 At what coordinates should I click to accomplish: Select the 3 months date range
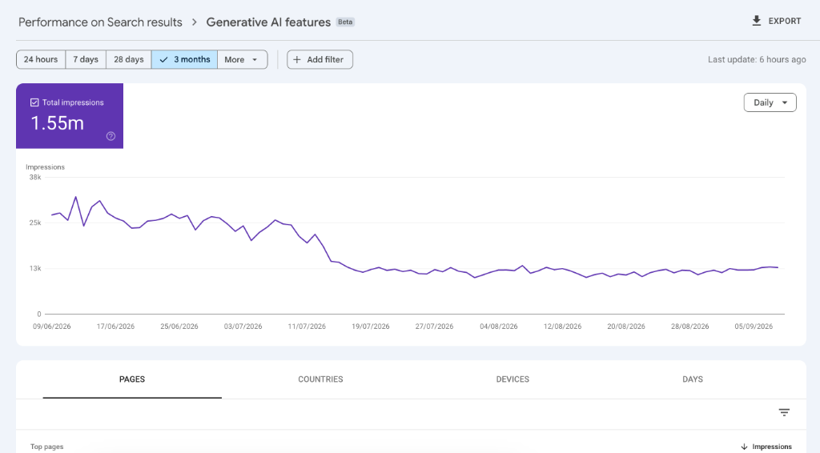click(x=185, y=59)
